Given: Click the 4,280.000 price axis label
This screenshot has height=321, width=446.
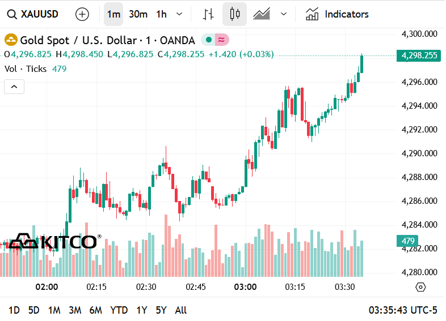Looking at the screenshot, I should (x=419, y=272).
